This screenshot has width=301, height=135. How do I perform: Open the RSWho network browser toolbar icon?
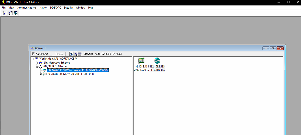coord(4,13)
